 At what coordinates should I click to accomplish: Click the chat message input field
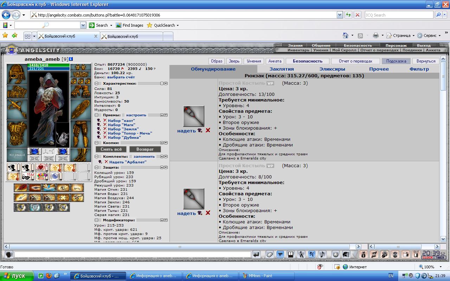(133, 254)
